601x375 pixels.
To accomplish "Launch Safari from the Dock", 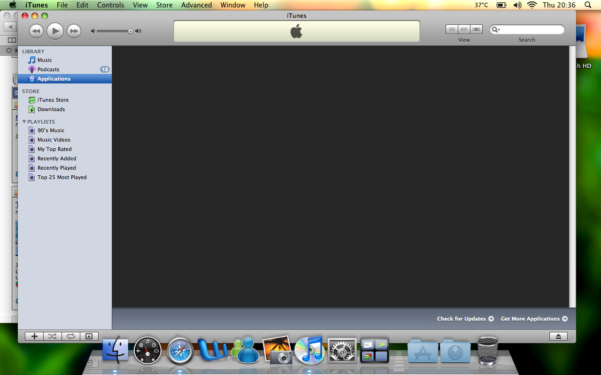I will point(180,351).
